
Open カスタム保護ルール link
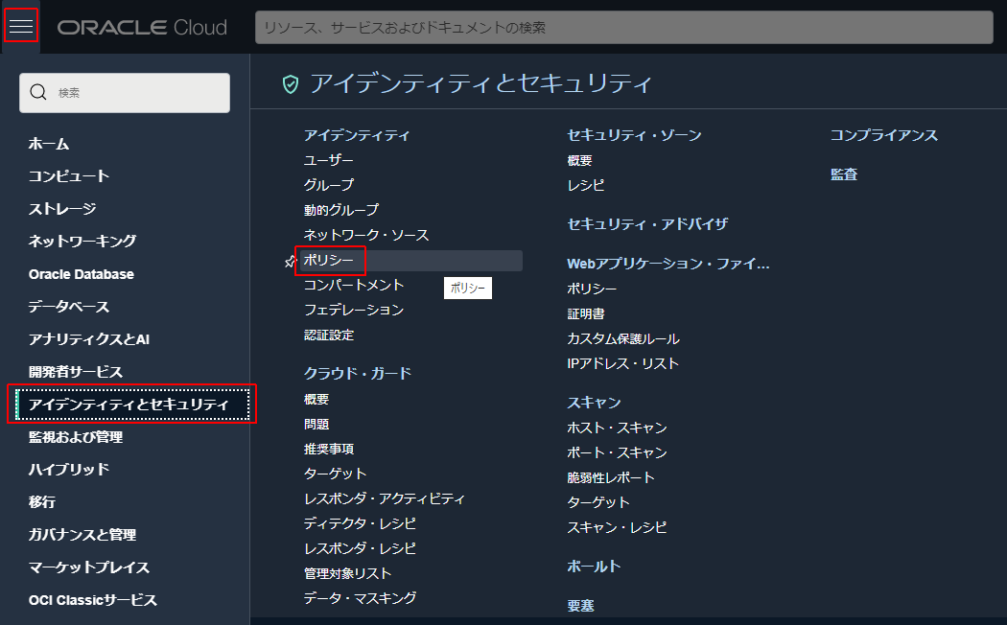click(623, 338)
